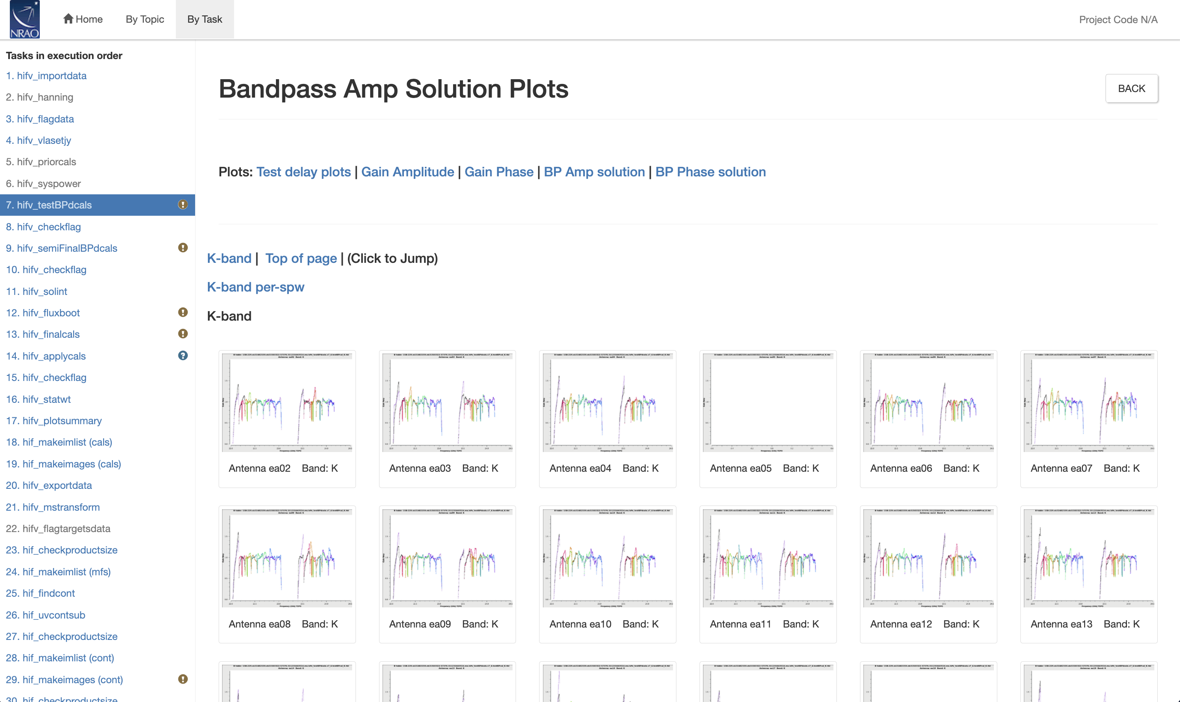This screenshot has width=1180, height=702.
Task: Open the Test delay plots link
Action: click(303, 172)
